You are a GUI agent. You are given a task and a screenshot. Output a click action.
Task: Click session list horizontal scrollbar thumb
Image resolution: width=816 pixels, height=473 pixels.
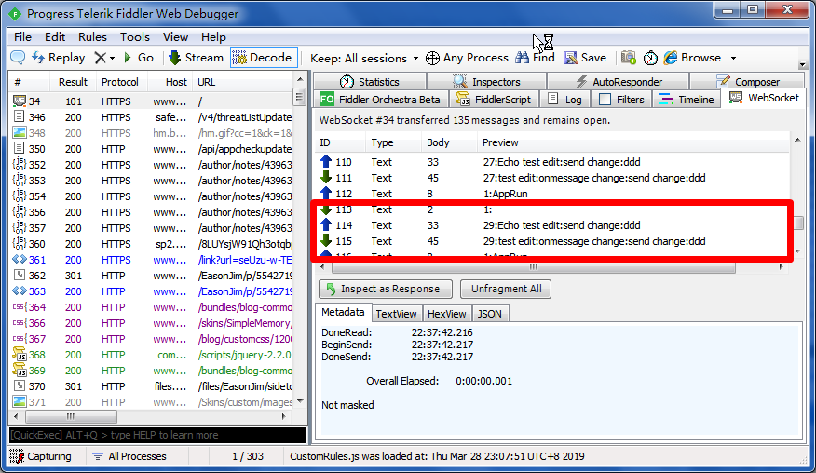[71, 417]
